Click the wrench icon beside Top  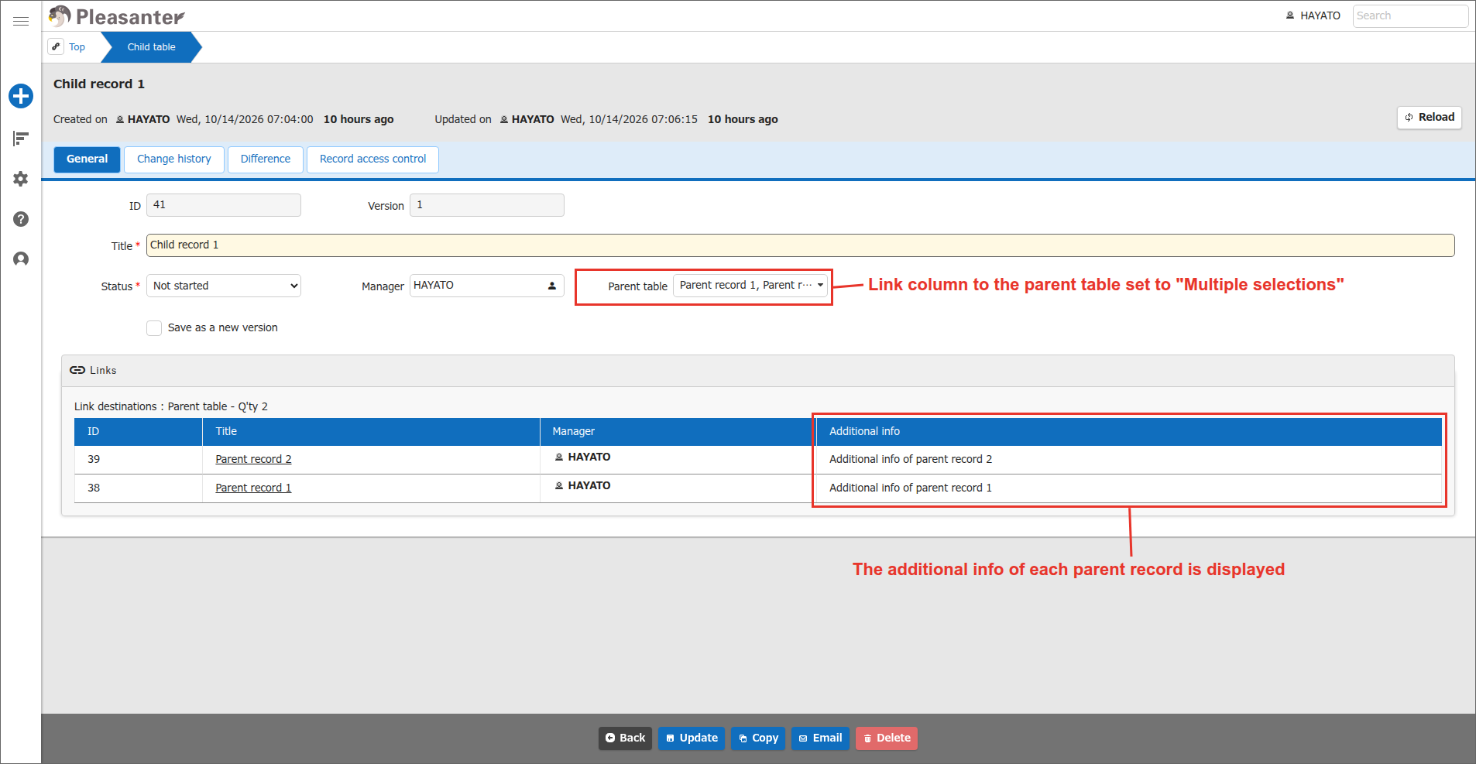[x=56, y=46]
